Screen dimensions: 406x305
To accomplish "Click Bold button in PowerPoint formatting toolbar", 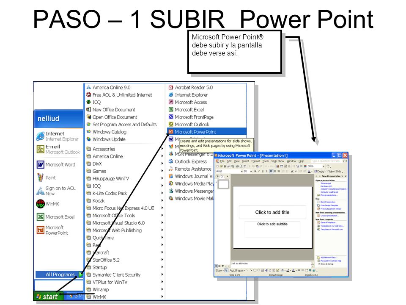I will coord(255,171).
